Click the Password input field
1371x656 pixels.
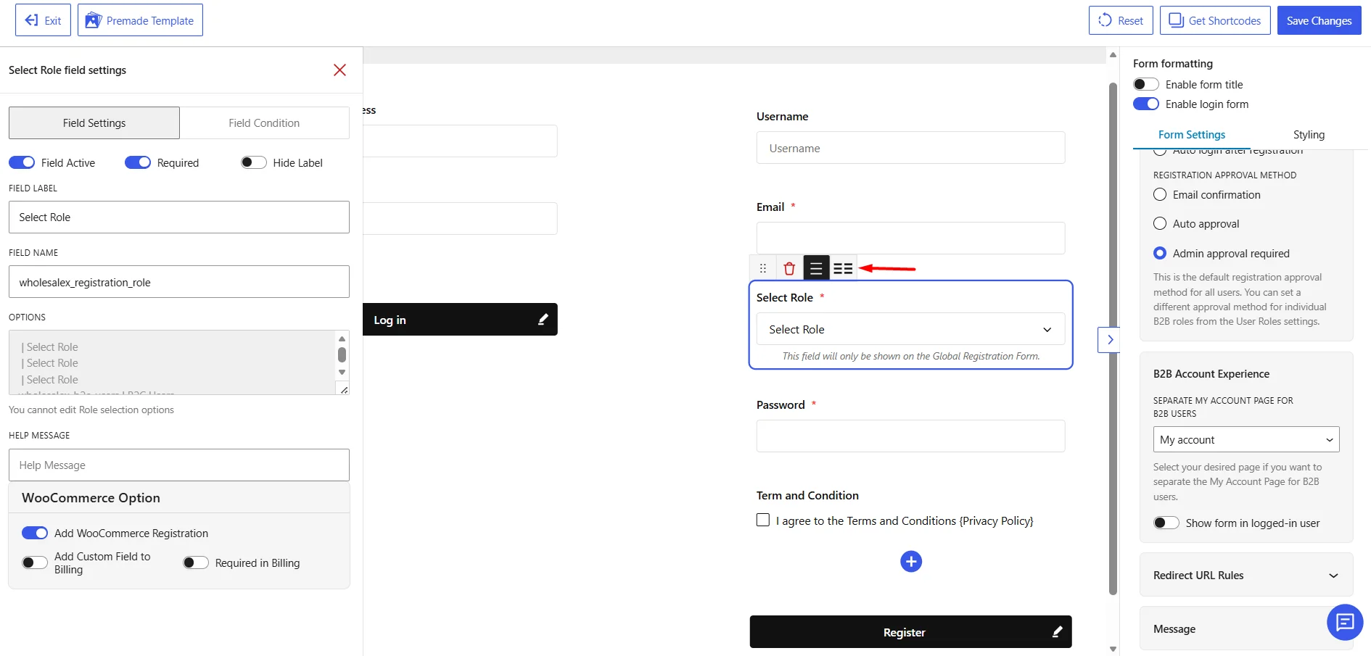pos(910,436)
